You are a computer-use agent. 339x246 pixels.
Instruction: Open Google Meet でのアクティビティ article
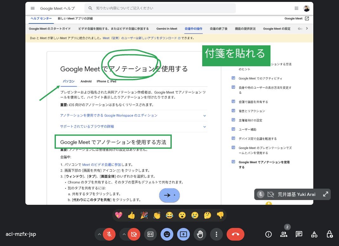[x=260, y=78]
